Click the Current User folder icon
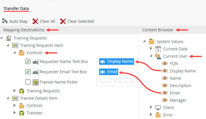This screenshot has width=206, height=119. [158, 56]
